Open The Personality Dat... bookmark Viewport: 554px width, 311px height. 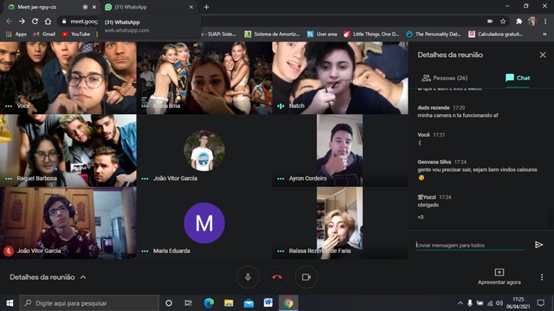coord(434,34)
